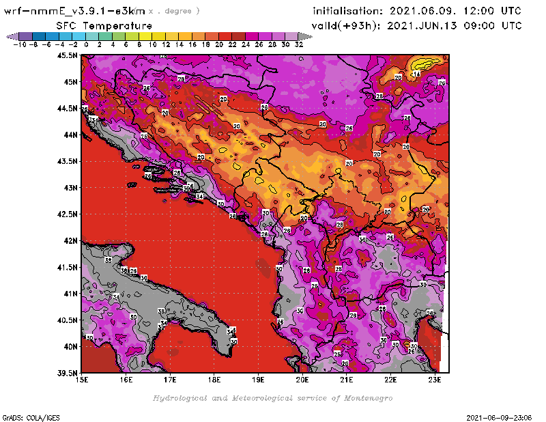The image size is (546, 422).
Task: Click the 'wrf-nmmE_v3.9.1-e3km' model label
Action: [x=74, y=11]
